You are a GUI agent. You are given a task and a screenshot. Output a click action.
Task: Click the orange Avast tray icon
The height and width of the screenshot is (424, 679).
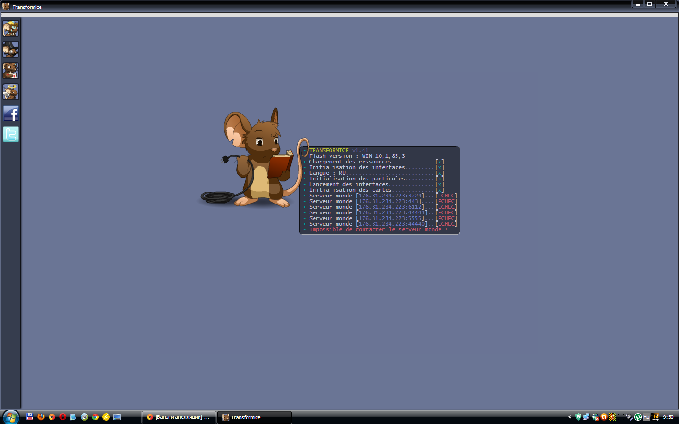tap(604, 417)
